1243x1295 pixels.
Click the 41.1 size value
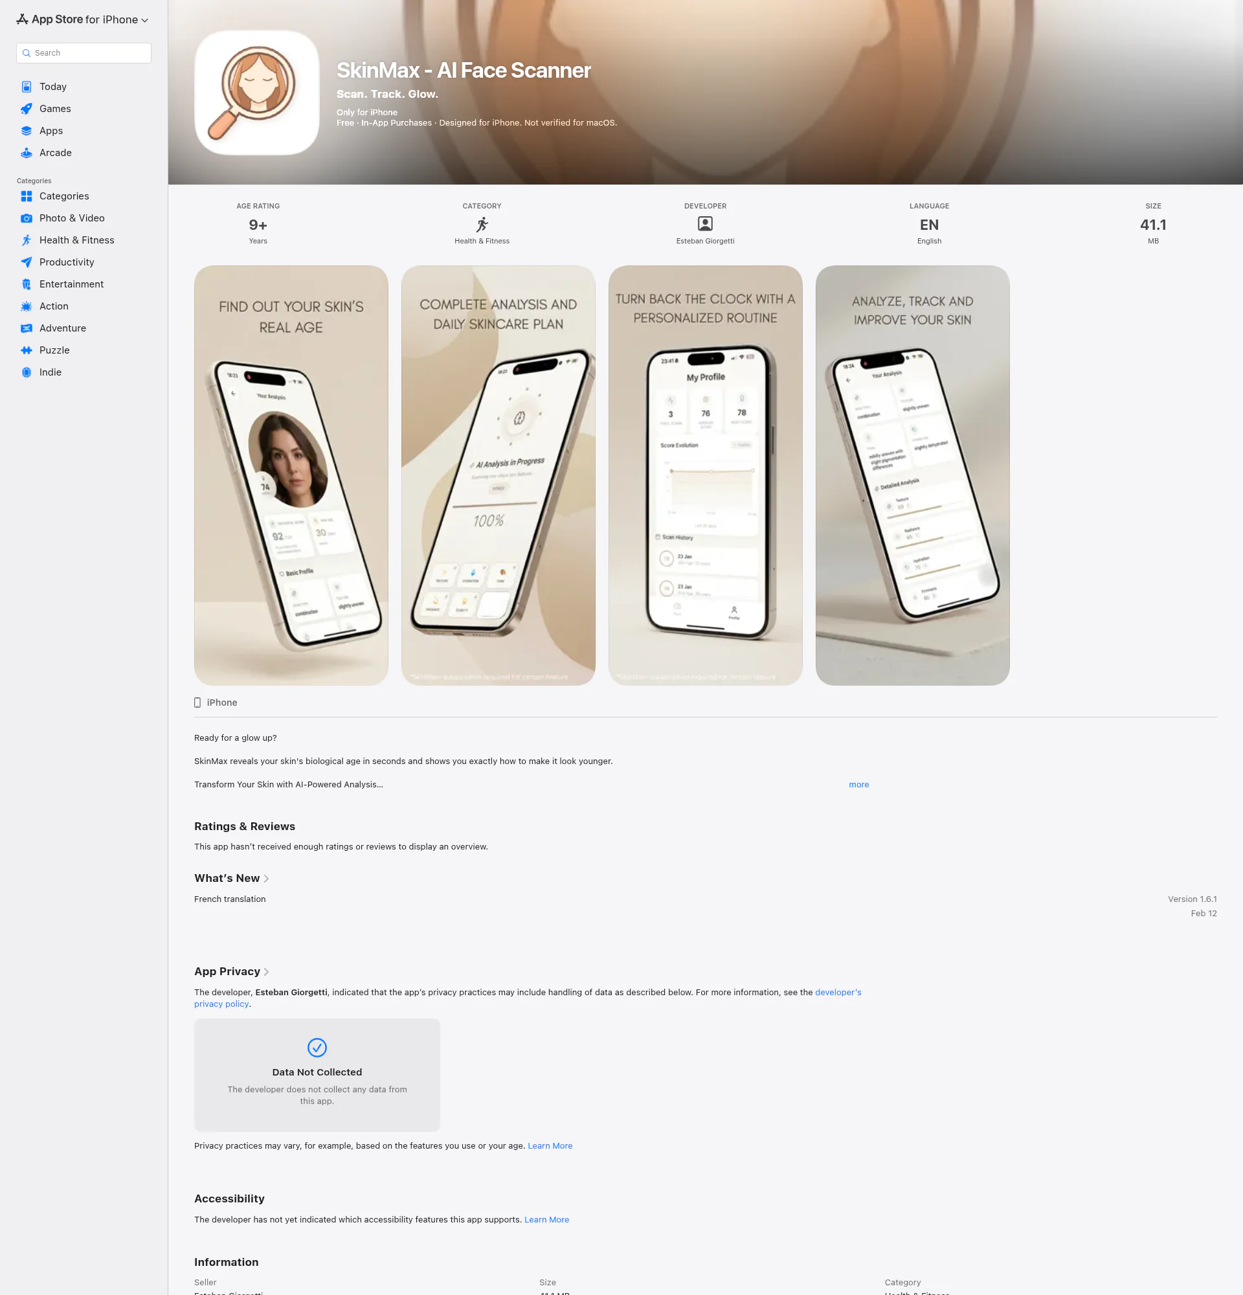click(1152, 225)
